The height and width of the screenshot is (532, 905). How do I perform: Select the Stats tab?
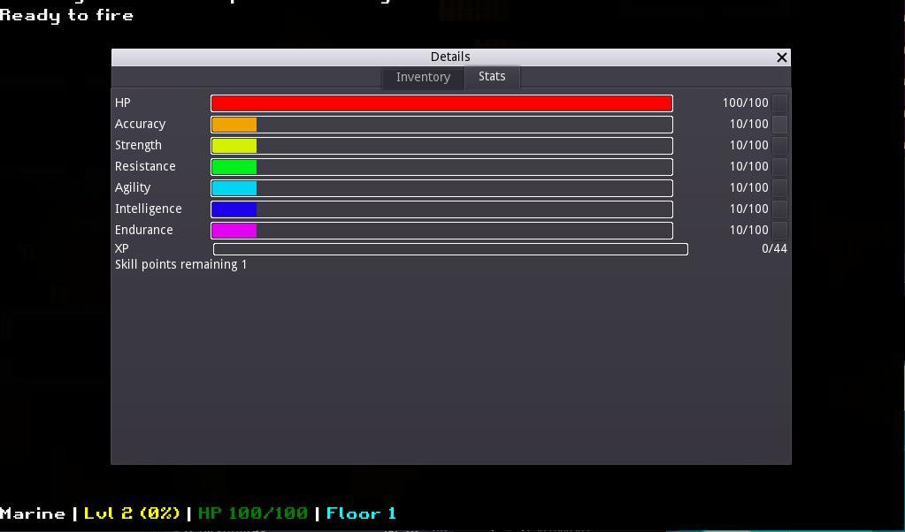point(492,77)
